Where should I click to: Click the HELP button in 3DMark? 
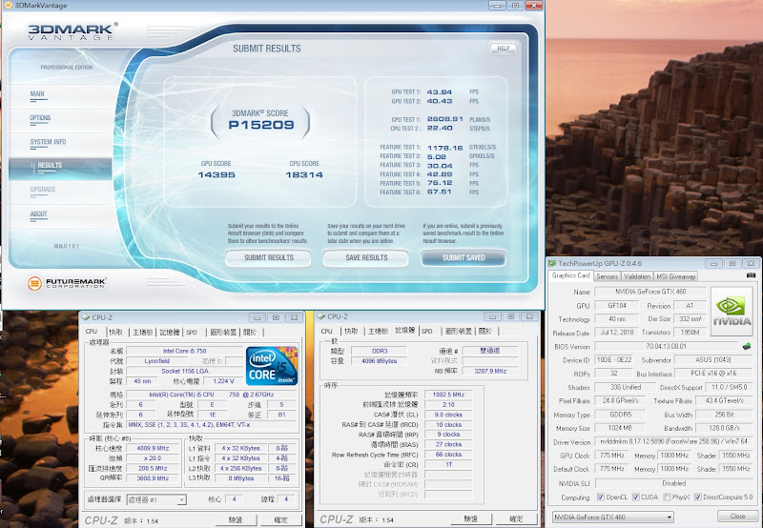(504, 49)
